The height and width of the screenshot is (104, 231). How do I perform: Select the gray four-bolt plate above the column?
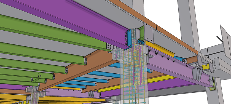click(x=149, y=33)
